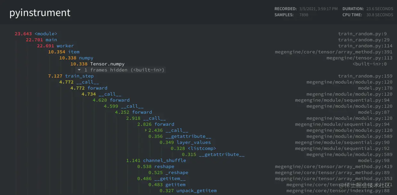Select the 4.252 forward frame
Screen dimensions: 397x195
pos(134,113)
